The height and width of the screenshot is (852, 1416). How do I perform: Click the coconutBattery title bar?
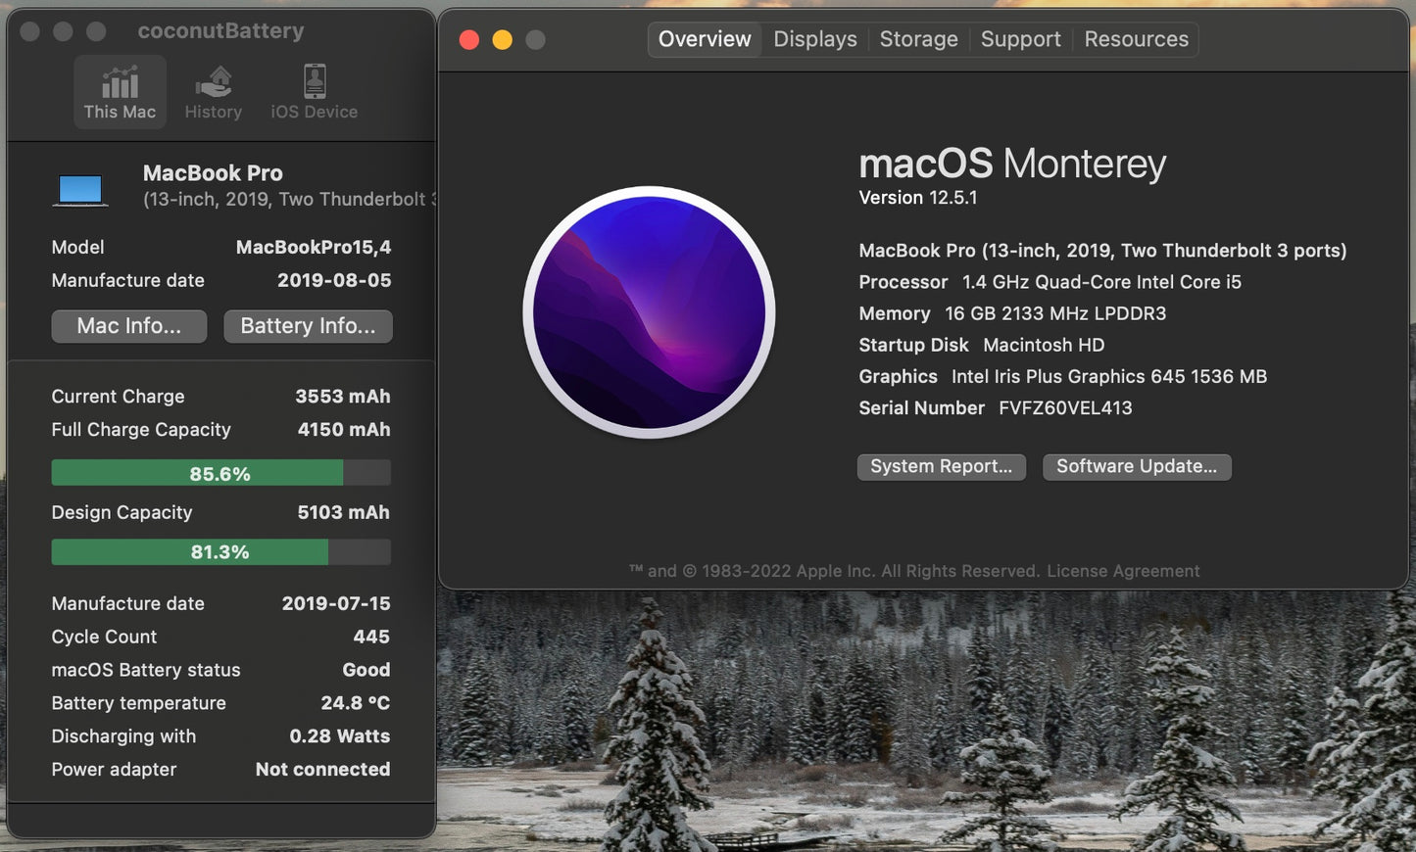[220, 30]
